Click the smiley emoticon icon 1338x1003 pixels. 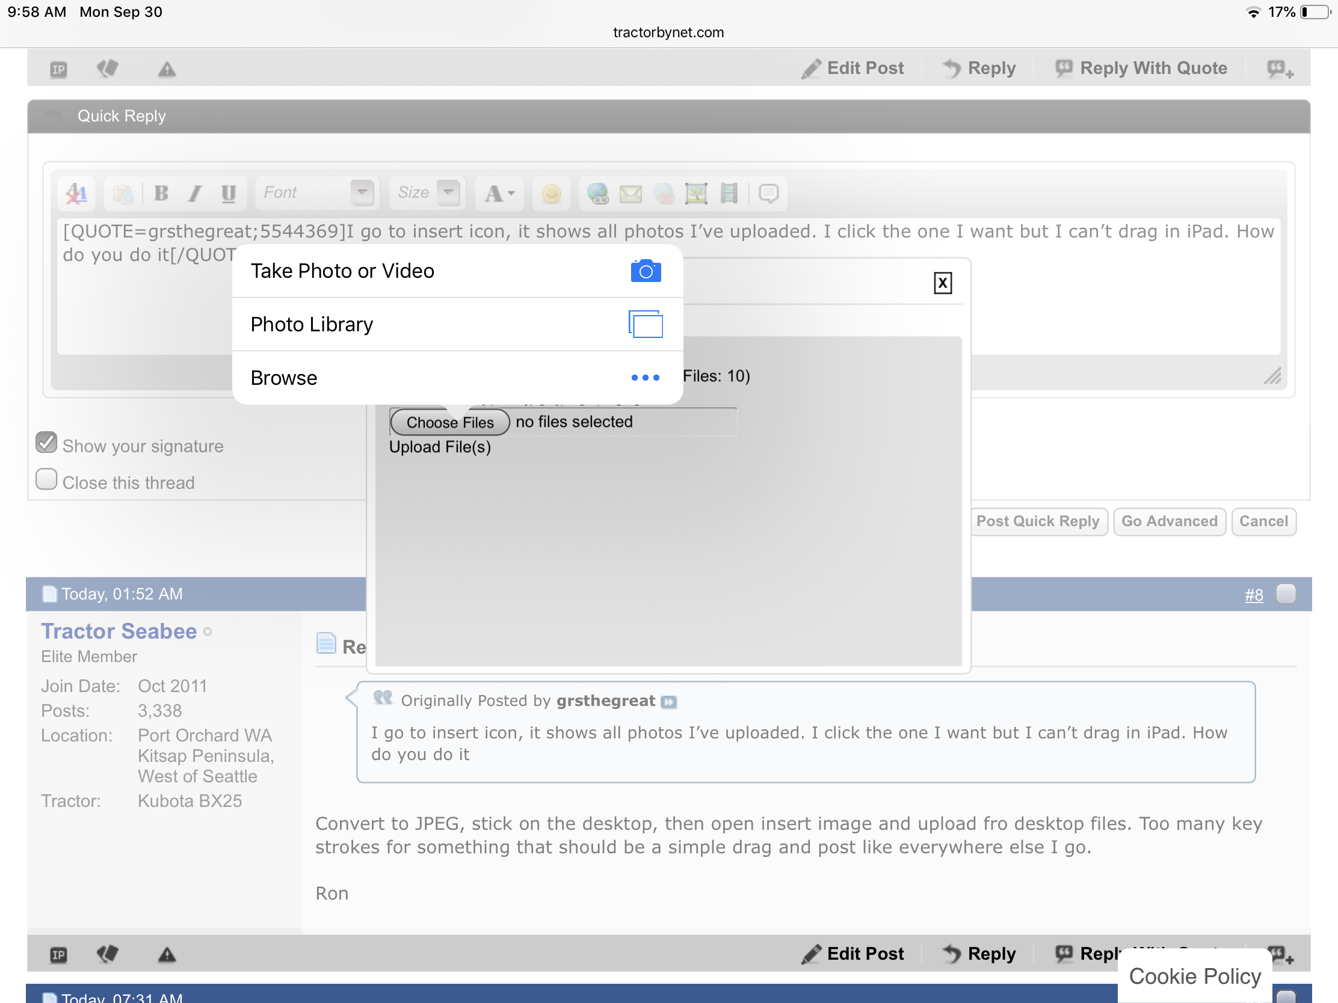pos(551,194)
